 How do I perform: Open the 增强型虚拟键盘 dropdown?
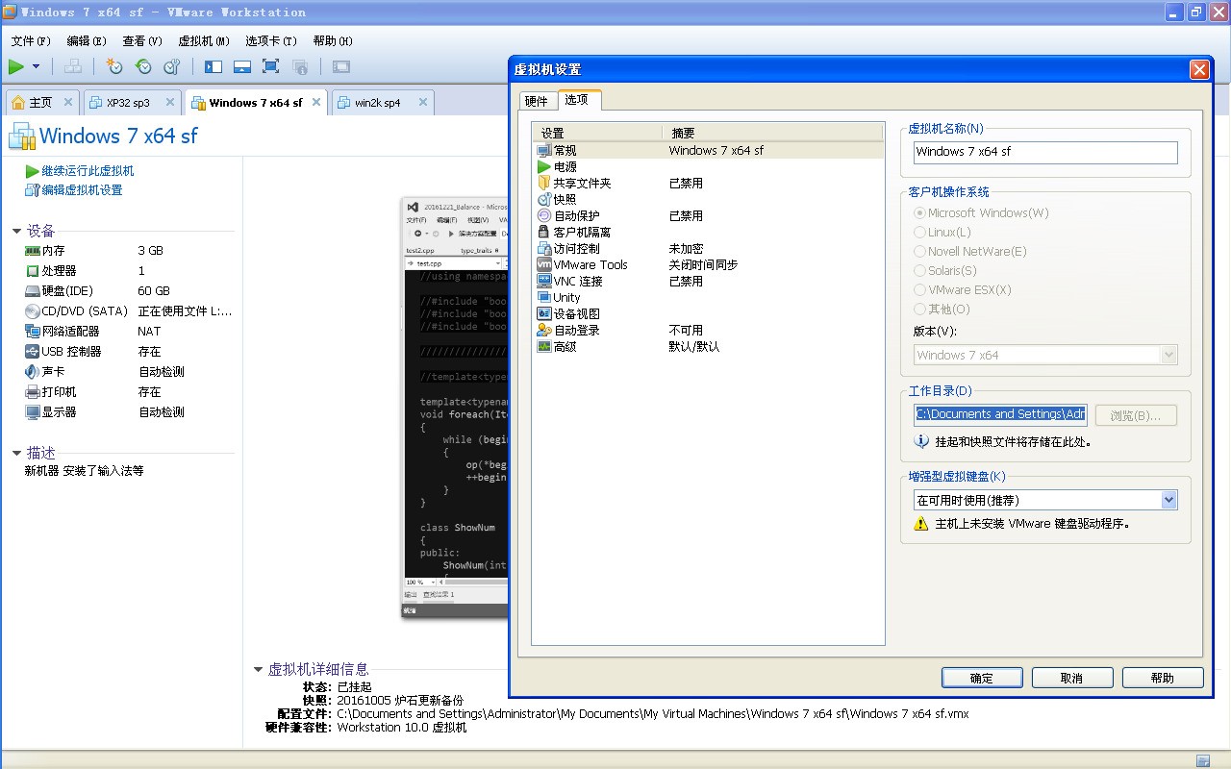coord(1045,500)
